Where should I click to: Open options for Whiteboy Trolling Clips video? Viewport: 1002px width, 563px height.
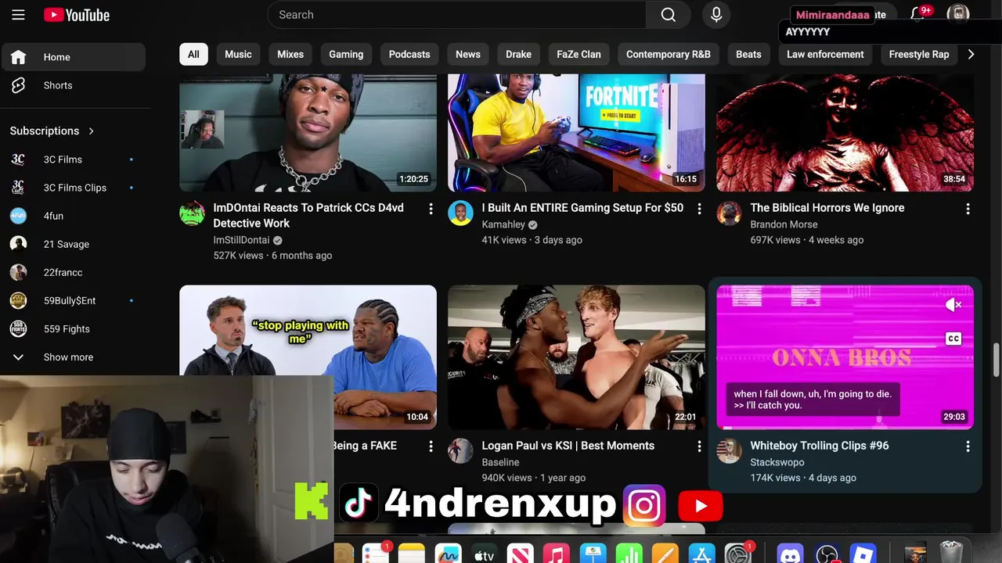click(x=968, y=446)
